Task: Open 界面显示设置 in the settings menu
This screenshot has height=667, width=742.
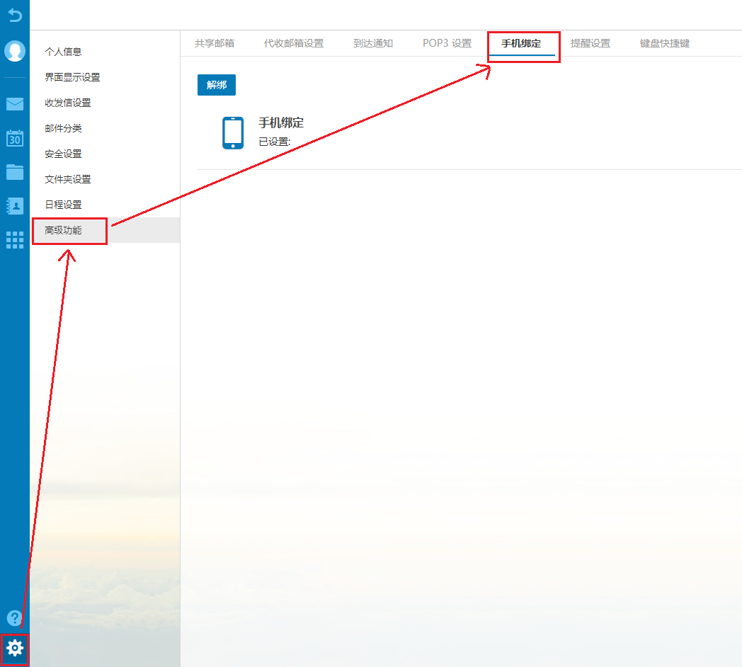Action: point(72,77)
